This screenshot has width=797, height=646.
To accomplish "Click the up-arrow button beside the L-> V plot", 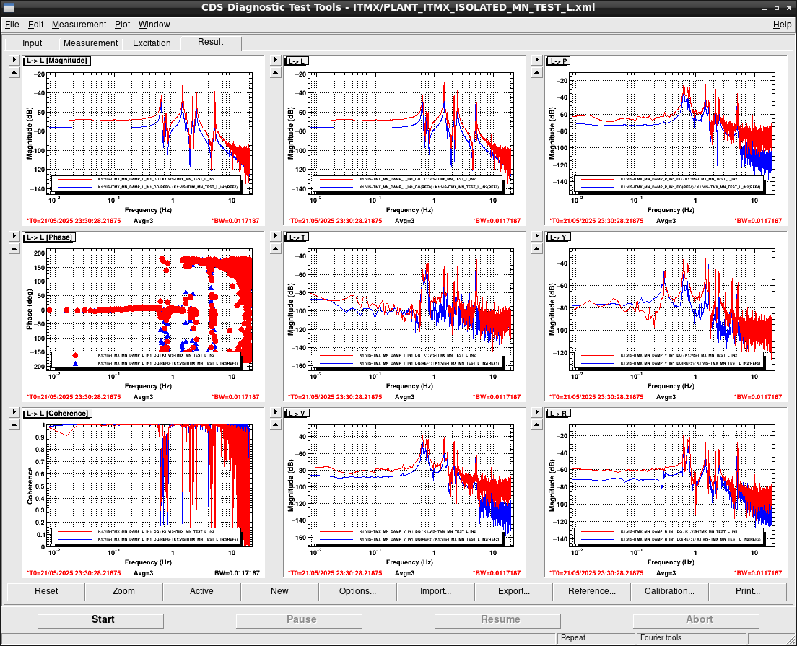I will click(276, 425).
